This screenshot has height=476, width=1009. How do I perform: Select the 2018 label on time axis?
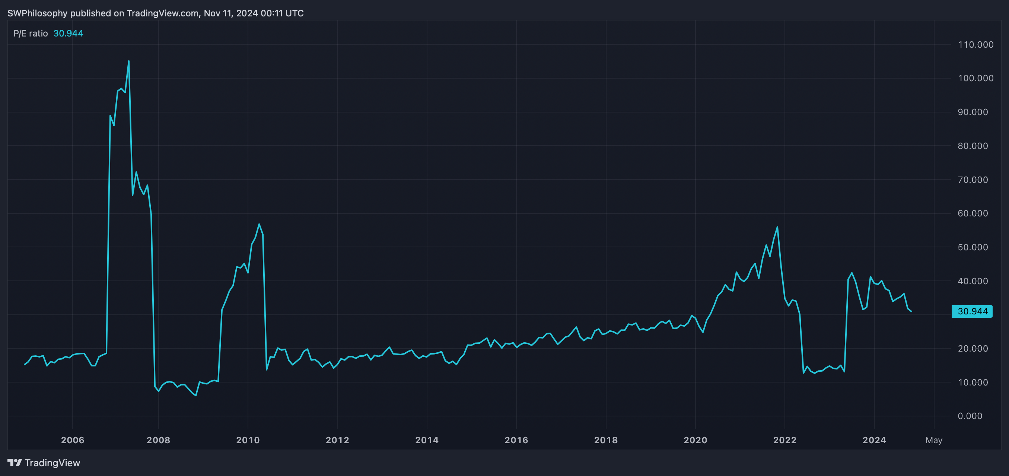point(605,440)
